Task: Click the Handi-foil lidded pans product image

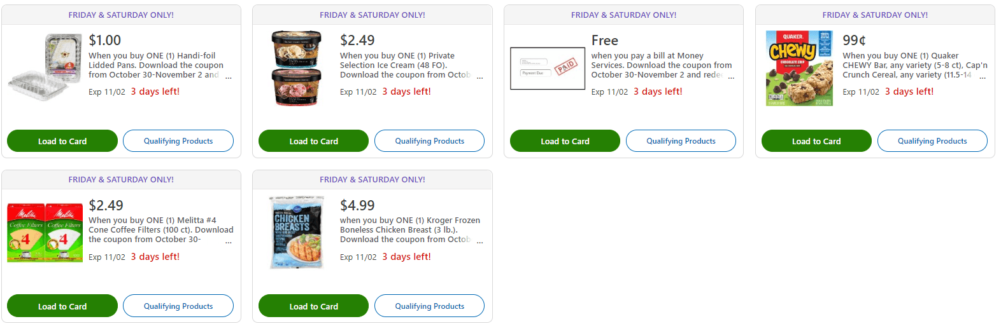Action: 45,69
